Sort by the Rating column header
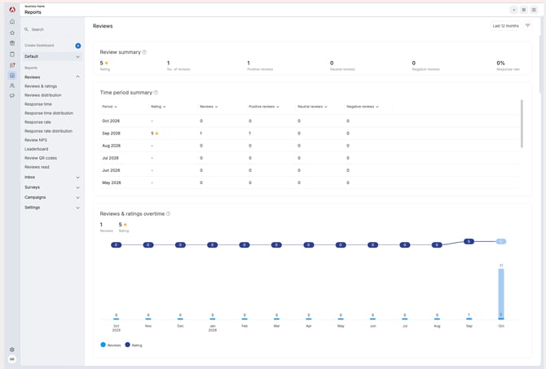The width and height of the screenshot is (546, 369). click(158, 107)
